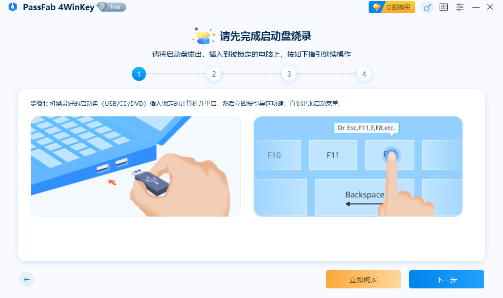Close the PassFab 4WinKey window
This screenshot has height=298, width=503.
click(x=490, y=7)
